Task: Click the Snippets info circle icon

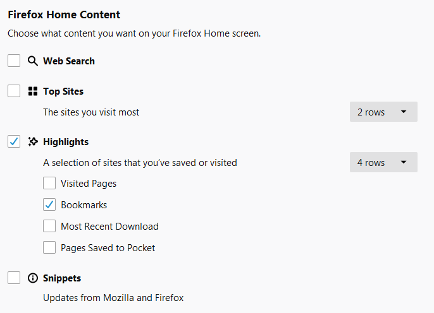Action: pos(33,278)
